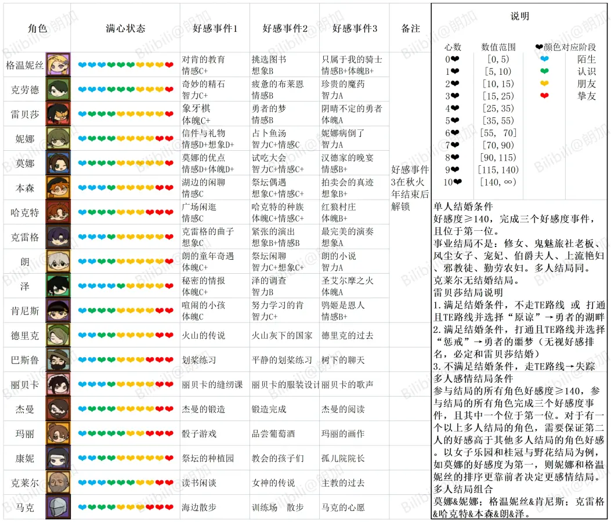The width and height of the screenshot is (611, 522).
Task: Click 泽's character portrait
Action: pos(58,286)
